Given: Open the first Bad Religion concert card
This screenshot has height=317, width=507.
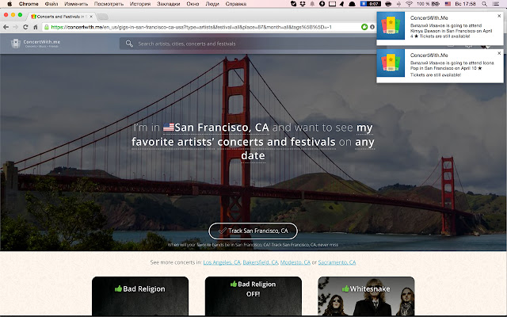Looking at the screenshot, I should 140,296.
